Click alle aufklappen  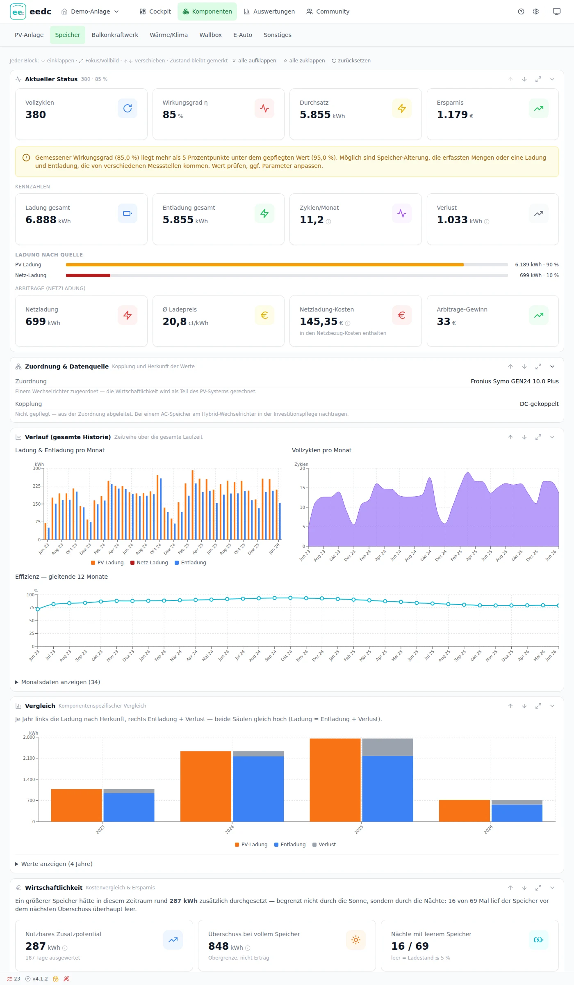(x=254, y=61)
